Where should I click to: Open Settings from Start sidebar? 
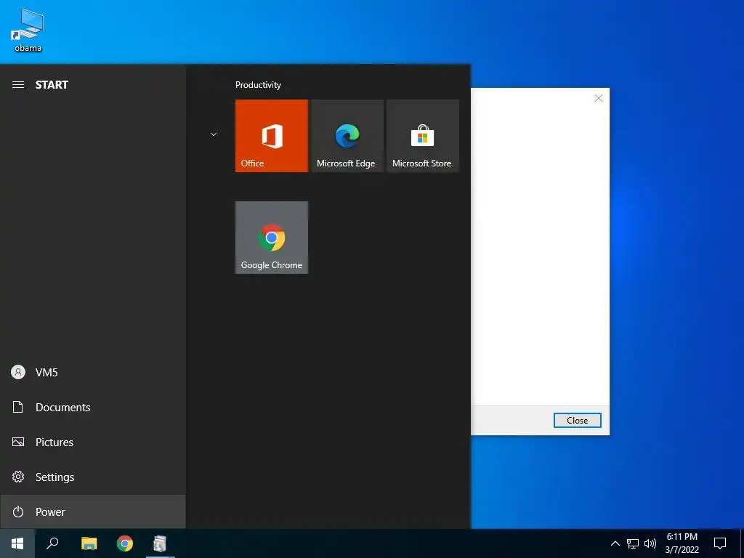click(x=92, y=477)
